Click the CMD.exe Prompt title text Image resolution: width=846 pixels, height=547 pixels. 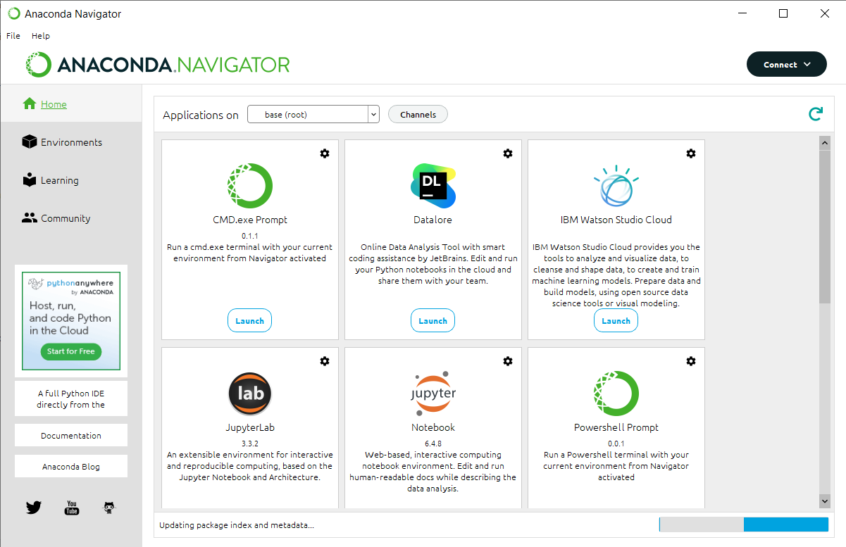[x=250, y=220]
